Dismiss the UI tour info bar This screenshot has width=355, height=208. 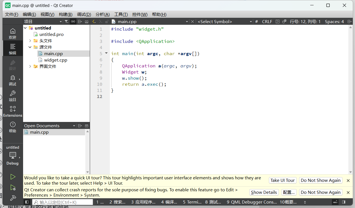point(348,180)
